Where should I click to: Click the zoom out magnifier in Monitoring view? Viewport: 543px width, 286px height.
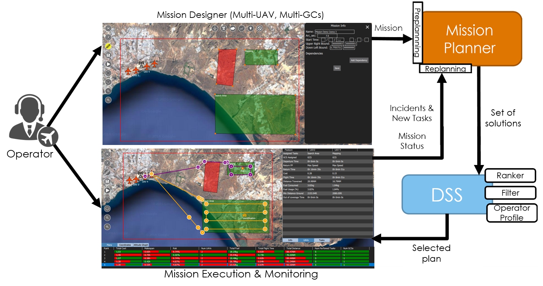point(107,227)
